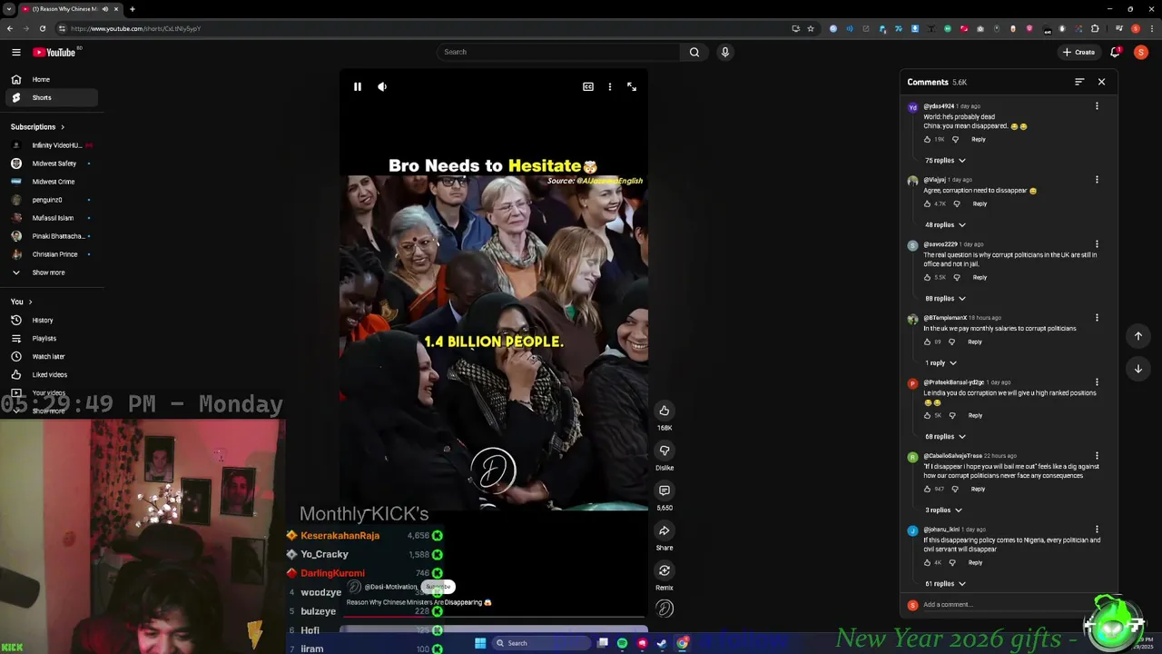The height and width of the screenshot is (654, 1162).
Task: Mute the Shorts video volume
Action: (x=382, y=87)
